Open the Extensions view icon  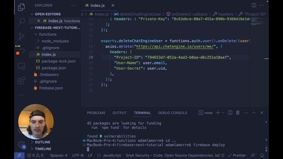pos(21,80)
